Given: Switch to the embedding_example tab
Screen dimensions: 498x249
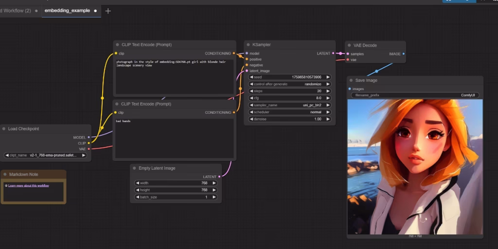Looking at the screenshot, I should click(67, 10).
